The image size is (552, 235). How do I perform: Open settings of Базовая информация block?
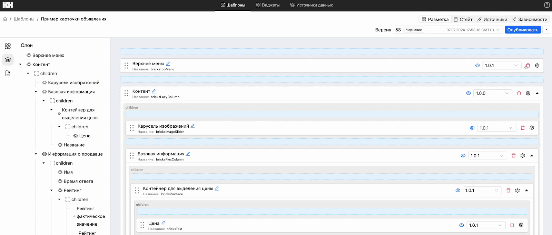[523, 156]
